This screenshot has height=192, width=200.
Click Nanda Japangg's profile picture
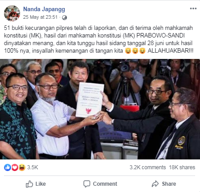(12, 13)
